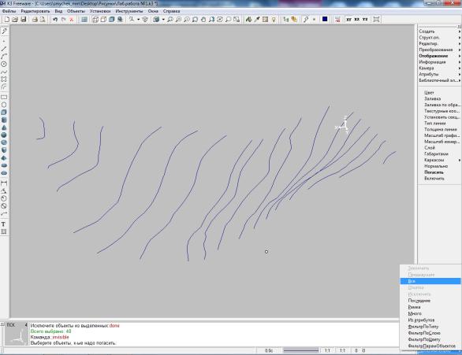Click the save file floppy icon
Screen dimensions: 462x355
(x=24, y=20)
